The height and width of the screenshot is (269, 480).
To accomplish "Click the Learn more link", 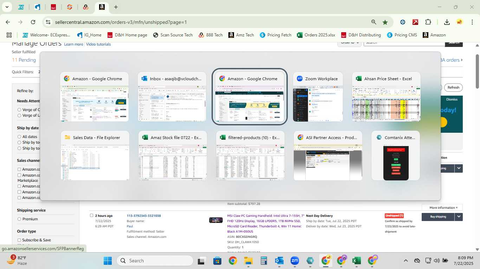I will point(73,44).
